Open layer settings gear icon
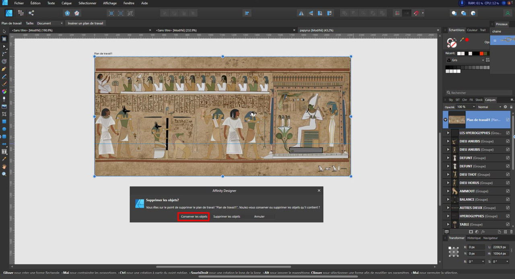Image resolution: width=515 pixels, height=279 pixels. (x=505, y=107)
